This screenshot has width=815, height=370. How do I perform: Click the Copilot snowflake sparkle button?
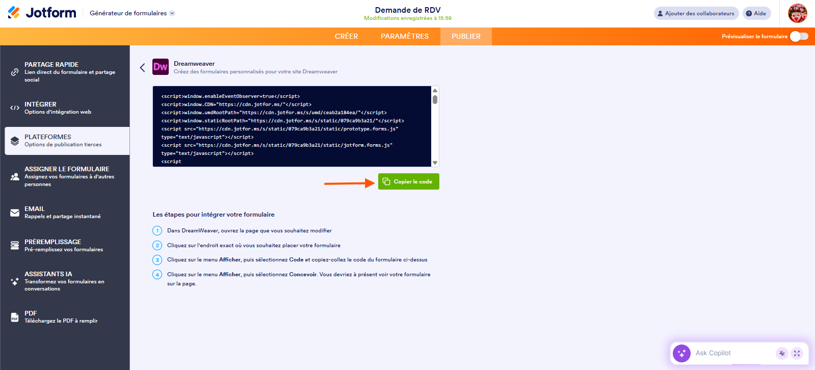pos(782,353)
